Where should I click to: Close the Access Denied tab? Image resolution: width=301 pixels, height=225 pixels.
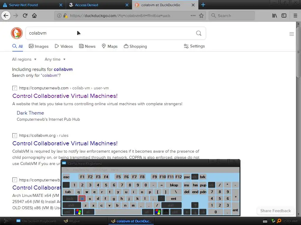click(x=127, y=5)
